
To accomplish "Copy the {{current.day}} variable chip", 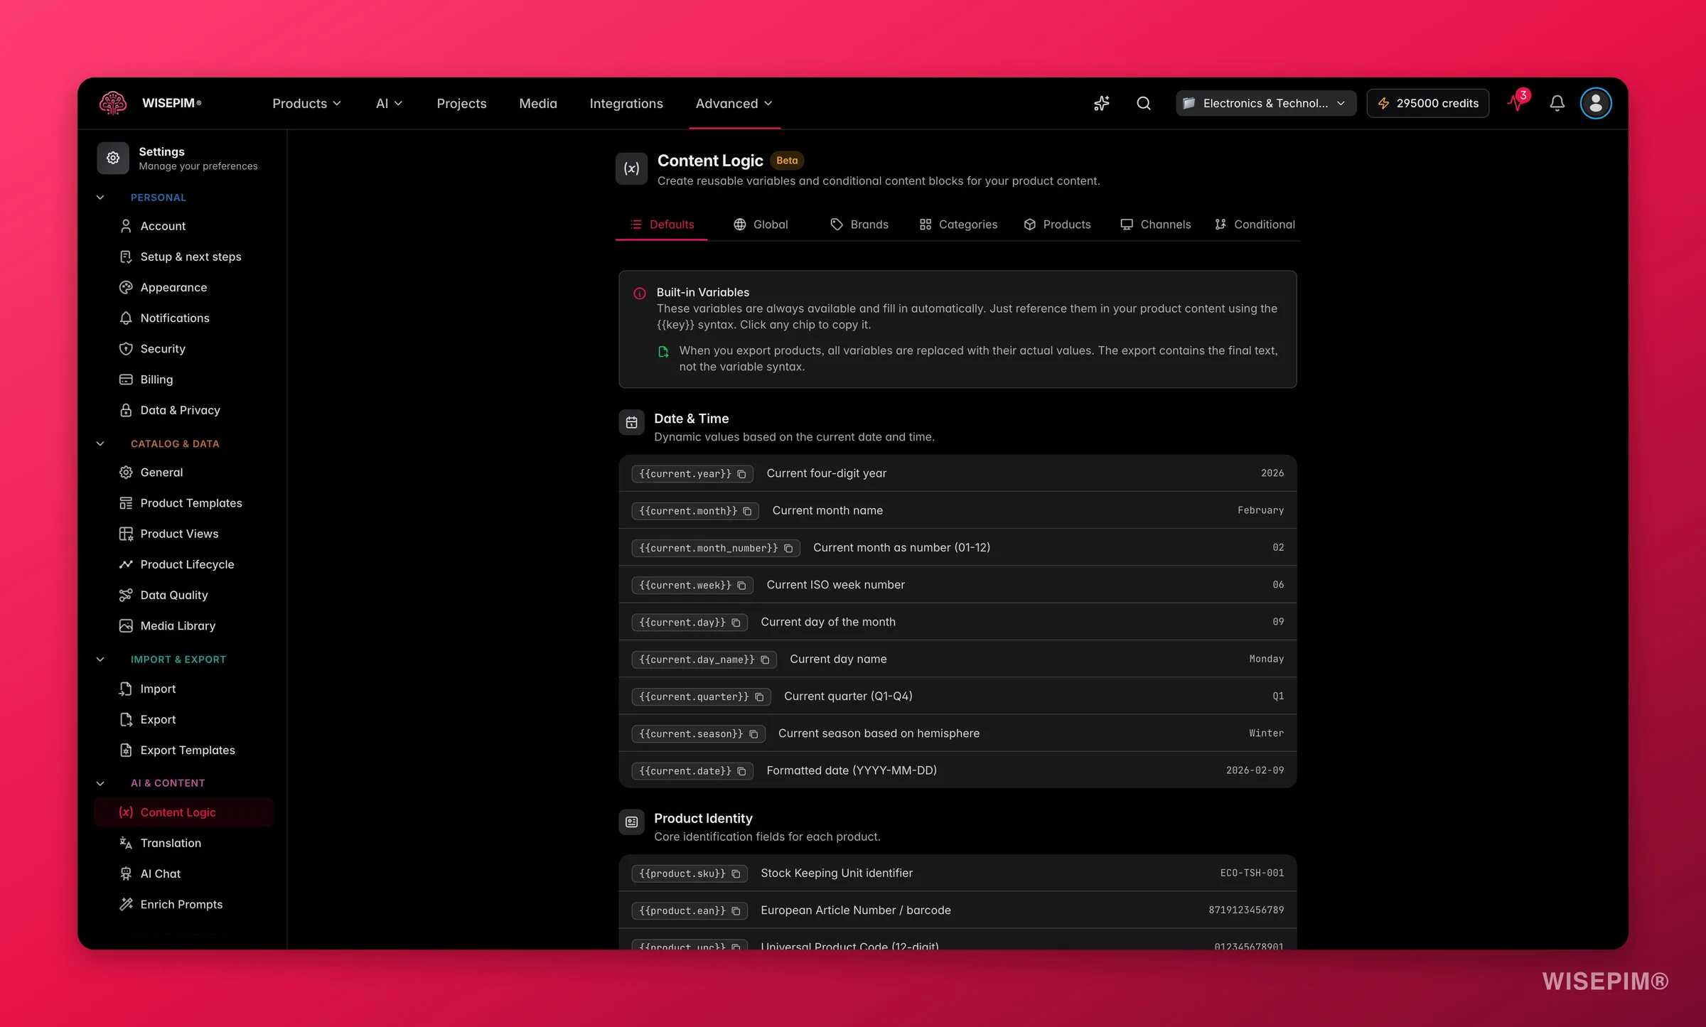I will [x=689, y=622].
